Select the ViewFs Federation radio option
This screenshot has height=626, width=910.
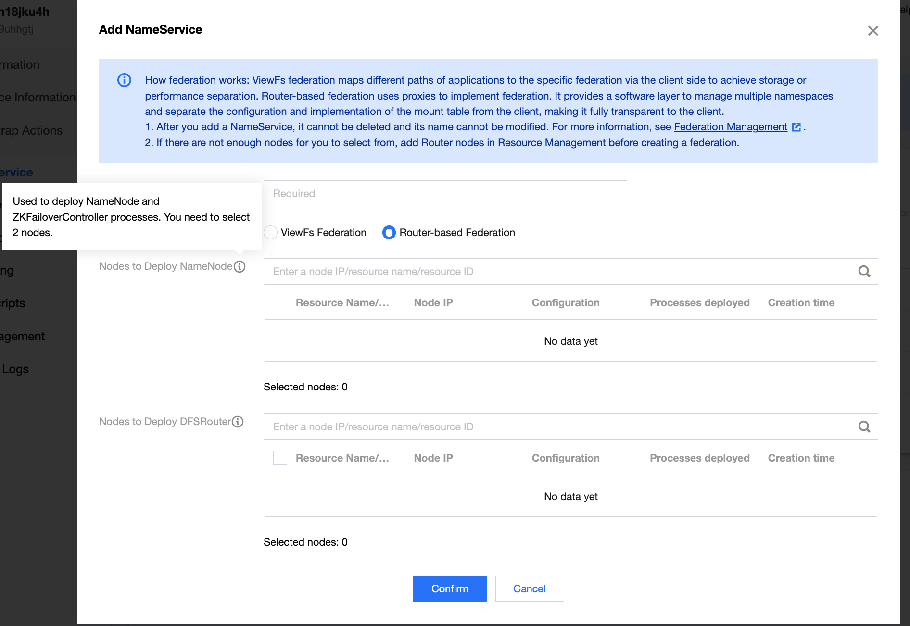click(271, 233)
